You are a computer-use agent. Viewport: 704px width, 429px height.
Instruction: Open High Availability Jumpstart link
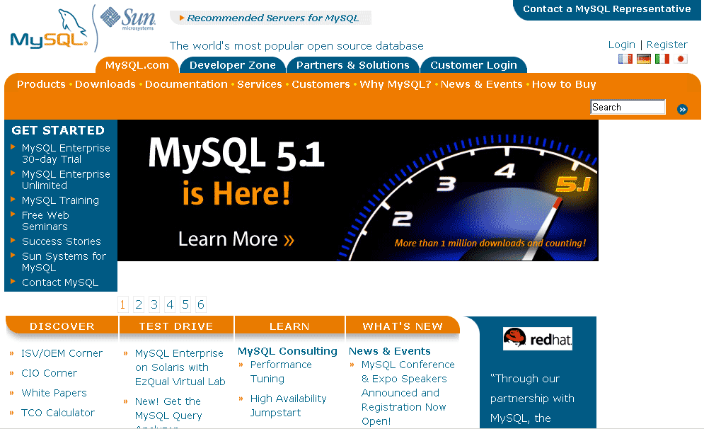point(288,405)
